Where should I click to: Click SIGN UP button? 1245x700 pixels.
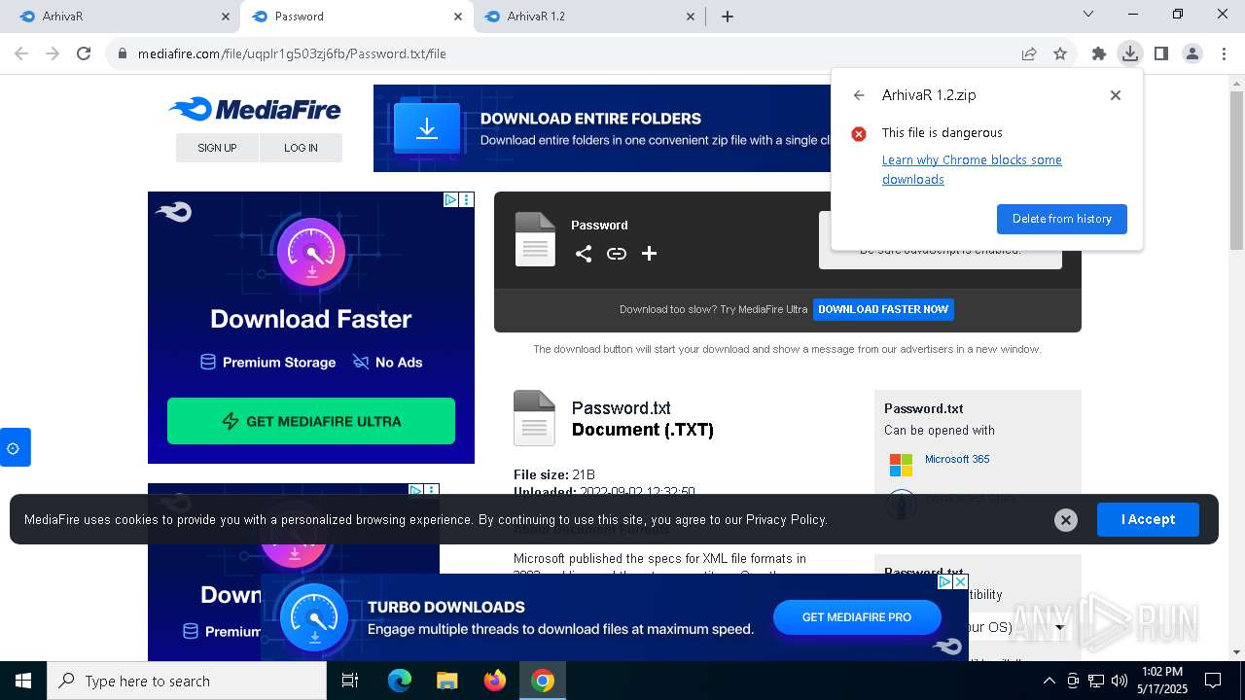[x=217, y=148]
